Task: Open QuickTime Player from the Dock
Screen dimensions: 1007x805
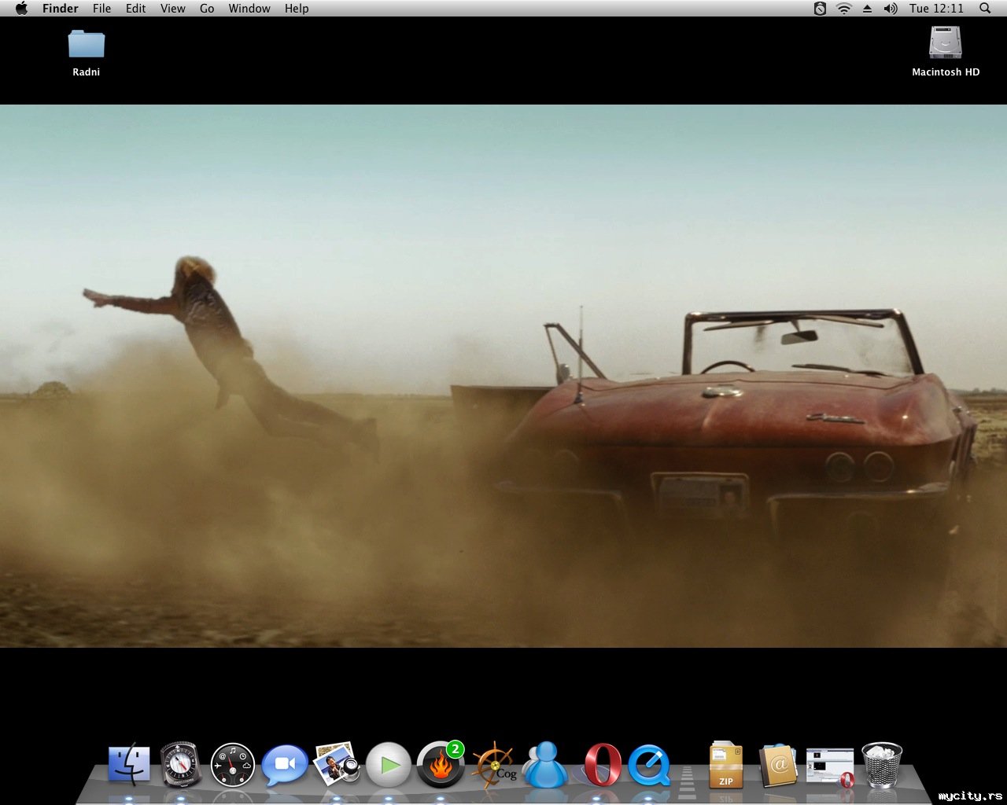Action: 649,765
